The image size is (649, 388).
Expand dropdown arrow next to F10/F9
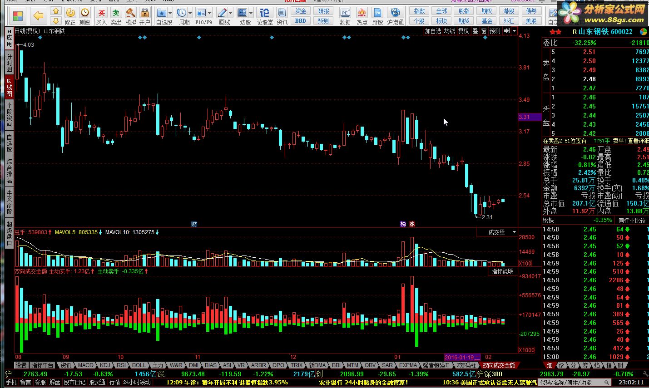[210, 13]
